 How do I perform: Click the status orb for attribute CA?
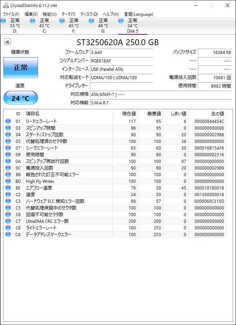pos(8,234)
